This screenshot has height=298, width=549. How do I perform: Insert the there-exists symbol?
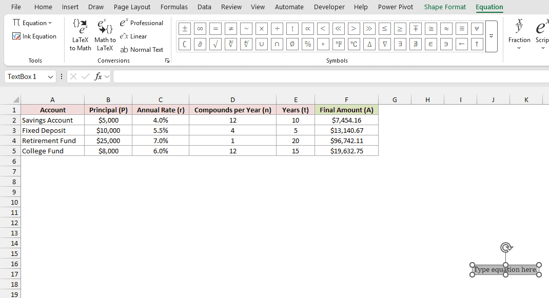pyautogui.click(x=400, y=44)
